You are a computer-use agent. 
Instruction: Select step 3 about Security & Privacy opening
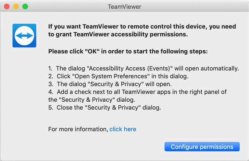pyautogui.click(x=110, y=84)
